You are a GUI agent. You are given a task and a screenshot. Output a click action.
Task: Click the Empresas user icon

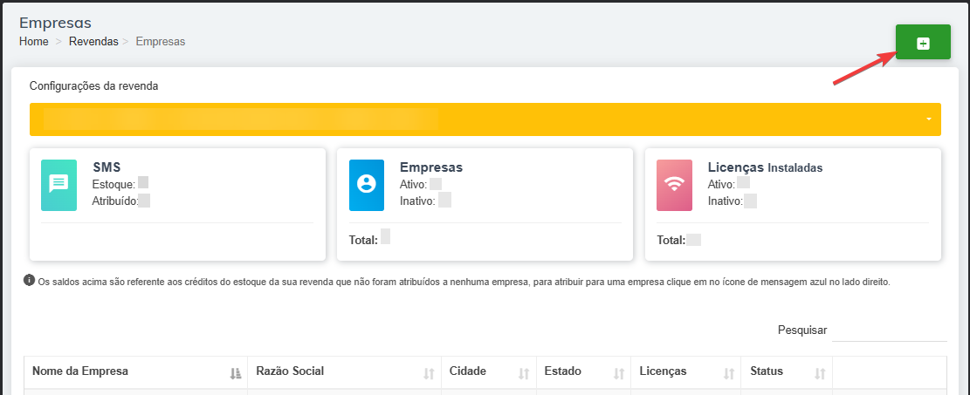click(x=367, y=184)
